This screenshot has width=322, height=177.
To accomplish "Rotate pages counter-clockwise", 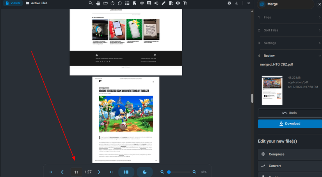I will 112,3.
